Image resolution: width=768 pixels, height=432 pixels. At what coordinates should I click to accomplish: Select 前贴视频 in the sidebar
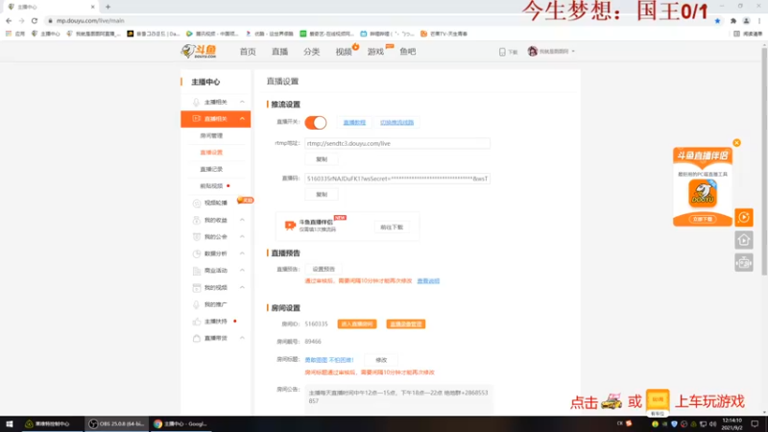(x=211, y=186)
